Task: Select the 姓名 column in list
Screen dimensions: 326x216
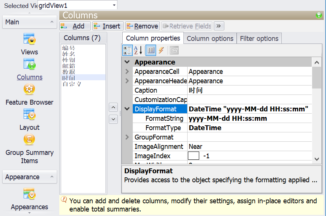Action: (x=83, y=54)
